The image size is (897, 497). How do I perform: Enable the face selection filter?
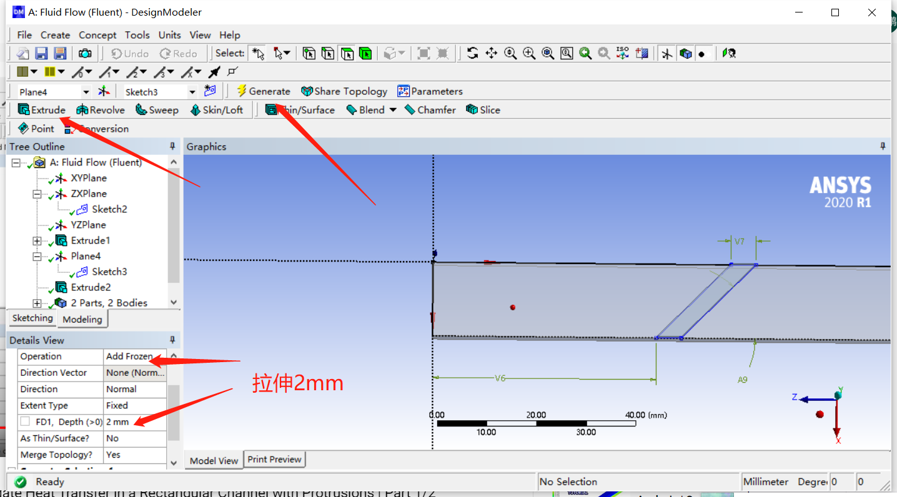click(347, 54)
